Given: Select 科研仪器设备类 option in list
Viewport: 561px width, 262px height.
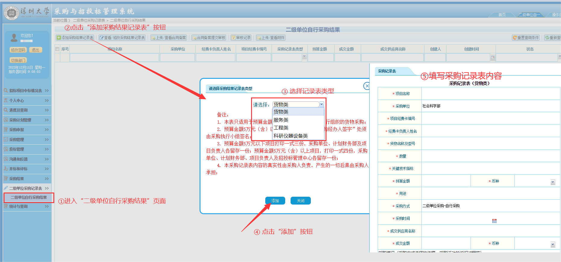Looking at the screenshot, I should click(291, 136).
